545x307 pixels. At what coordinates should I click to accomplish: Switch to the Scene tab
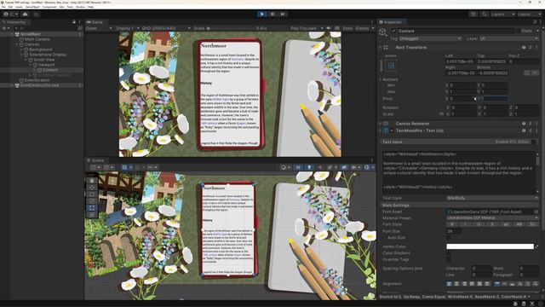[95, 160]
